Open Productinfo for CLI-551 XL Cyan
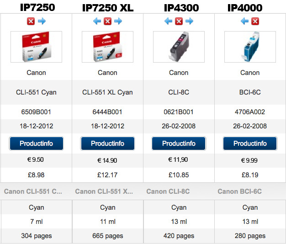Screen dimensions: 286x244 [x=108, y=143]
